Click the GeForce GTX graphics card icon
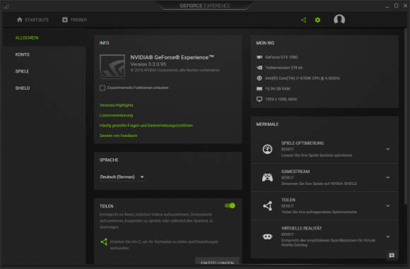Image resolution: width=410 pixels, height=269 pixels. pyautogui.click(x=259, y=57)
